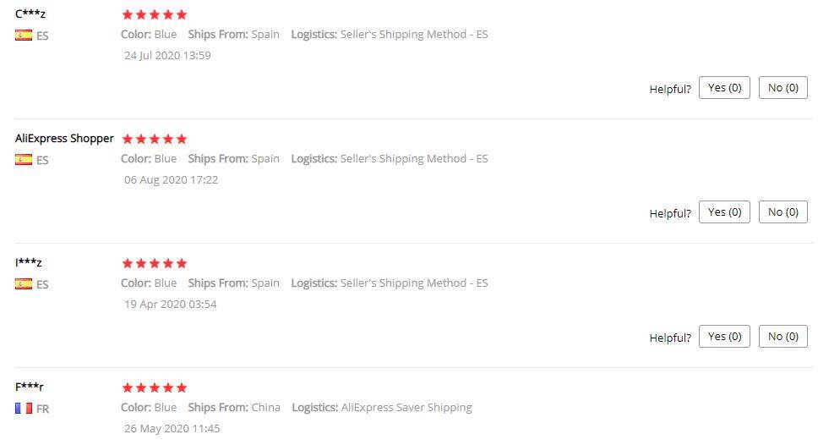Mark C***z review helpful with Yes
The image size is (818, 445).
724,88
